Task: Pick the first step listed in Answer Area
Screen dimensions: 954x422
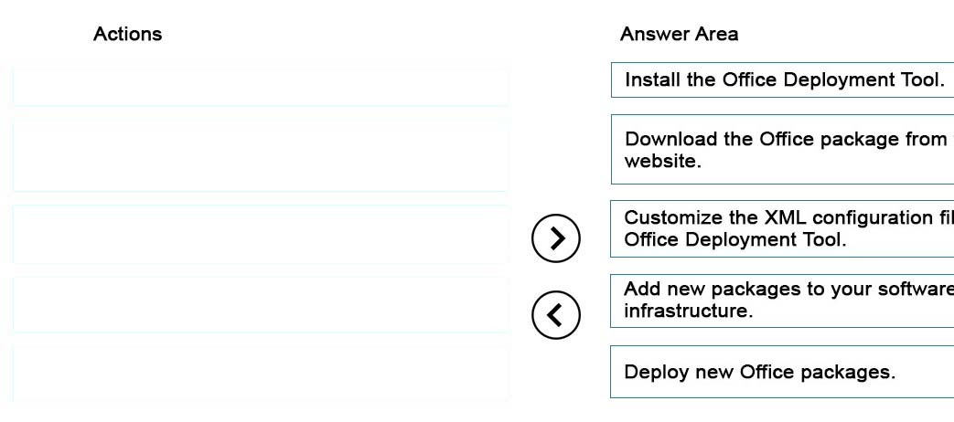Action: point(782,79)
